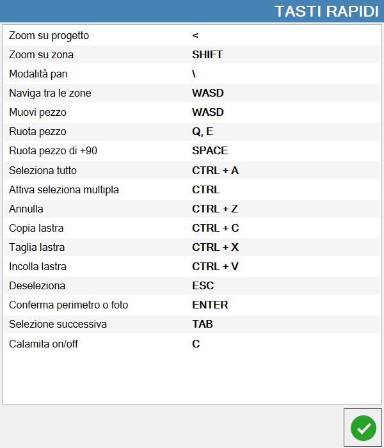Click the CTRL + Z shortcut text

pos(215,209)
